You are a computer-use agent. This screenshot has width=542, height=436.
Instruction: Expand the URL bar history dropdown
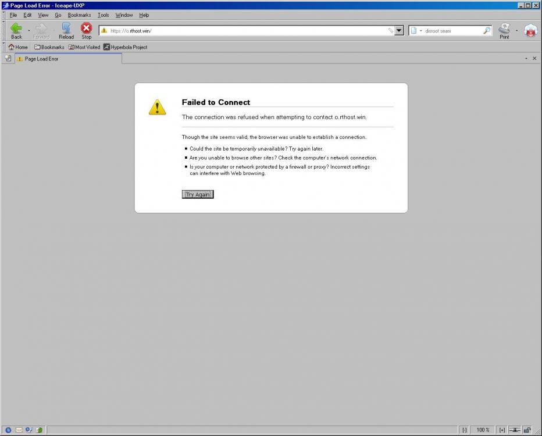(x=399, y=31)
